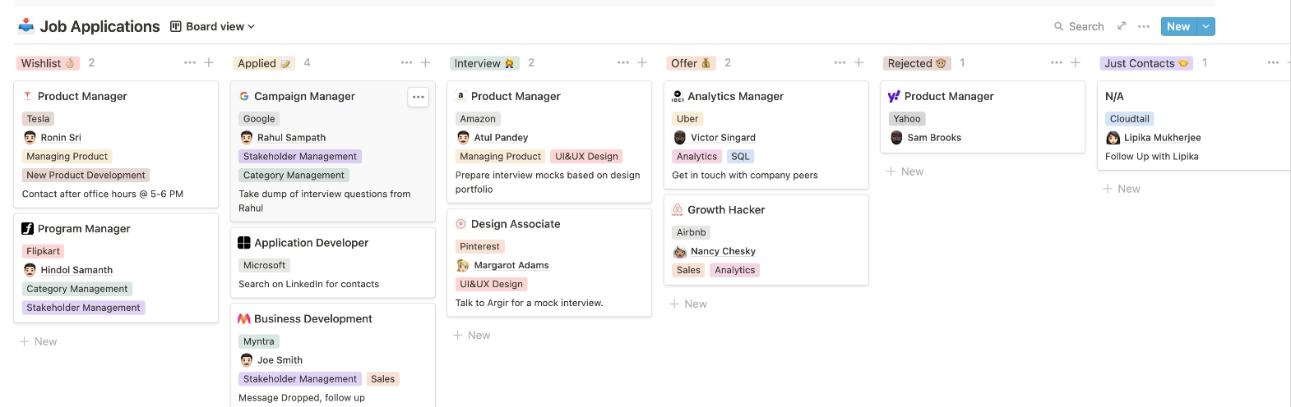
Task: Click Sam Brooks contact name
Action: (934, 138)
